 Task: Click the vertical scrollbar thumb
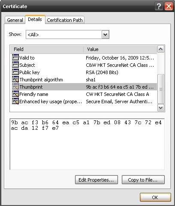click(x=161, y=89)
